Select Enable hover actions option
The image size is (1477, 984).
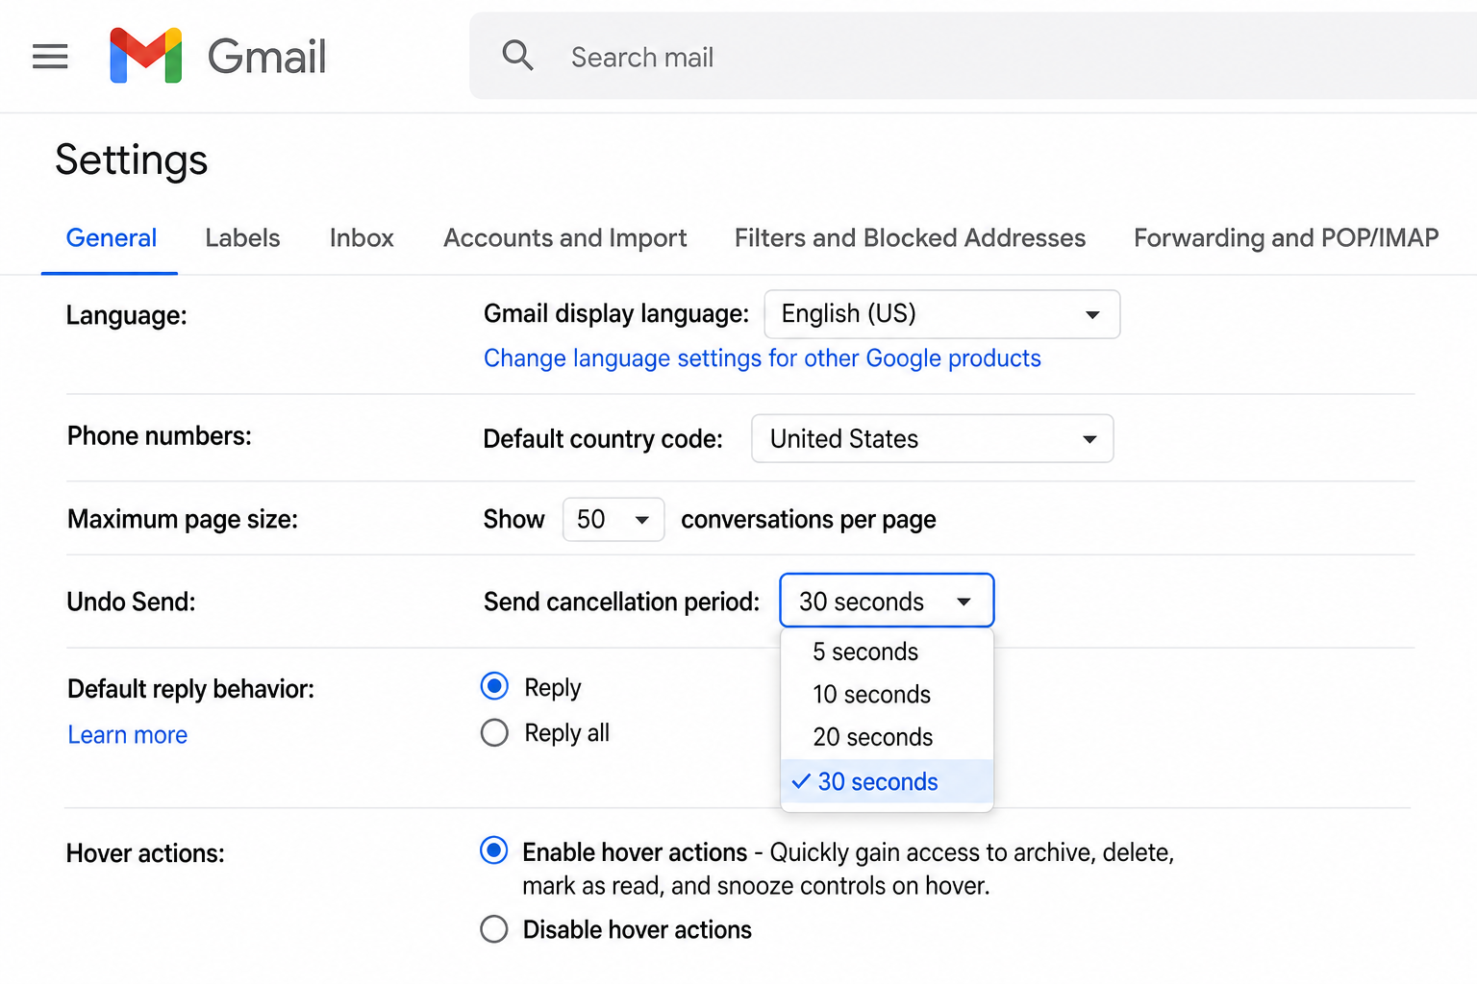(494, 850)
